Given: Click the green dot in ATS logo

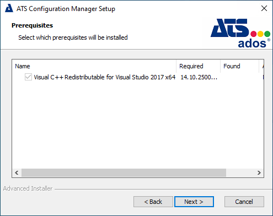Looking at the screenshot, I should 267,34.
